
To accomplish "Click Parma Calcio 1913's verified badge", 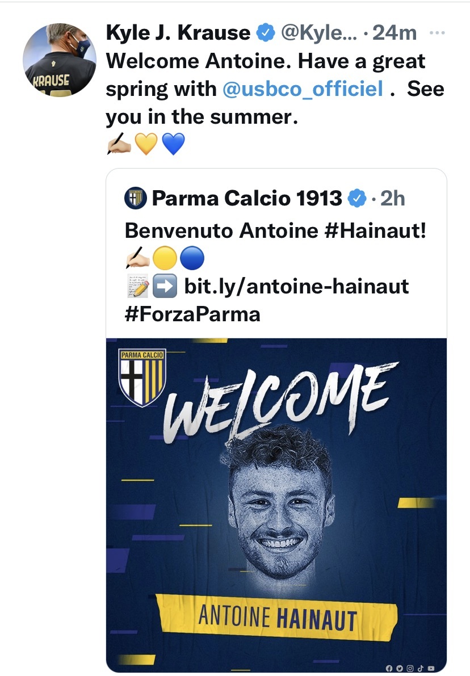I will [356, 199].
